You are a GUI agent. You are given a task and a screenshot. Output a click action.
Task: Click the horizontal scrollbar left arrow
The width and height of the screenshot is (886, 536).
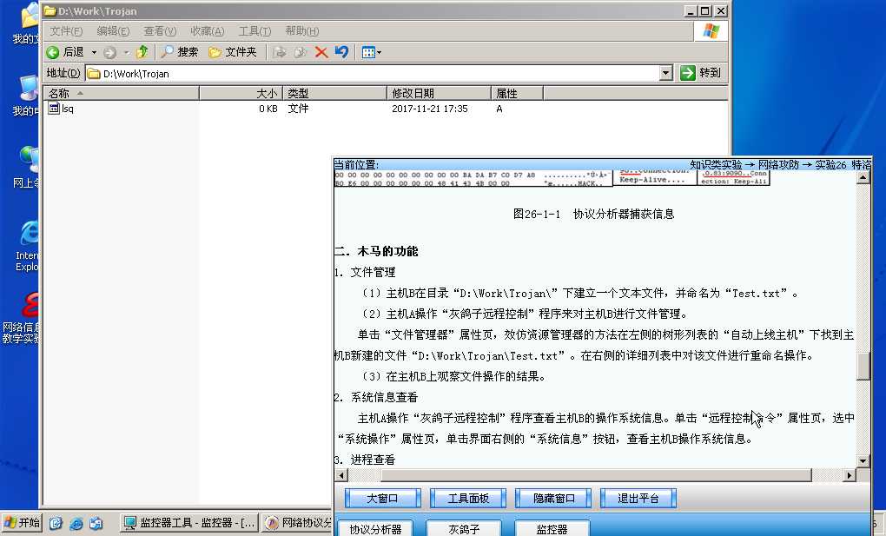point(341,475)
